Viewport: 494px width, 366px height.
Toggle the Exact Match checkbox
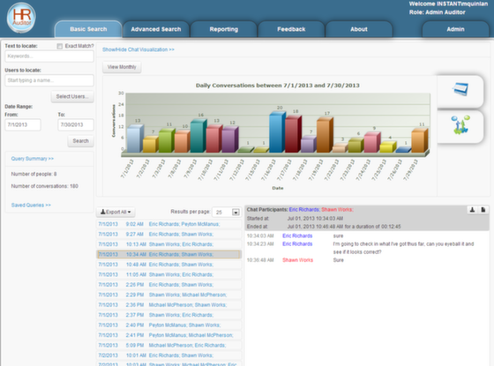pyautogui.click(x=60, y=46)
